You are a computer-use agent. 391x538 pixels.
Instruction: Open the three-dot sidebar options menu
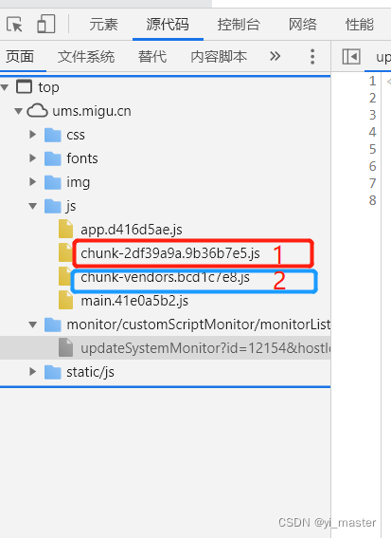(312, 57)
